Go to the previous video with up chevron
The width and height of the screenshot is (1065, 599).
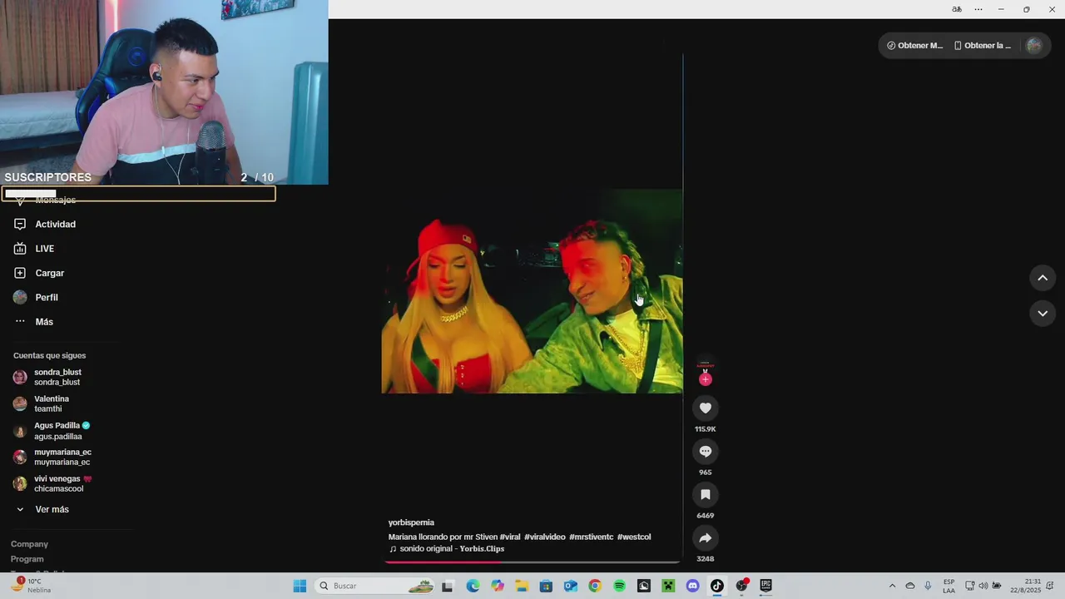point(1043,278)
